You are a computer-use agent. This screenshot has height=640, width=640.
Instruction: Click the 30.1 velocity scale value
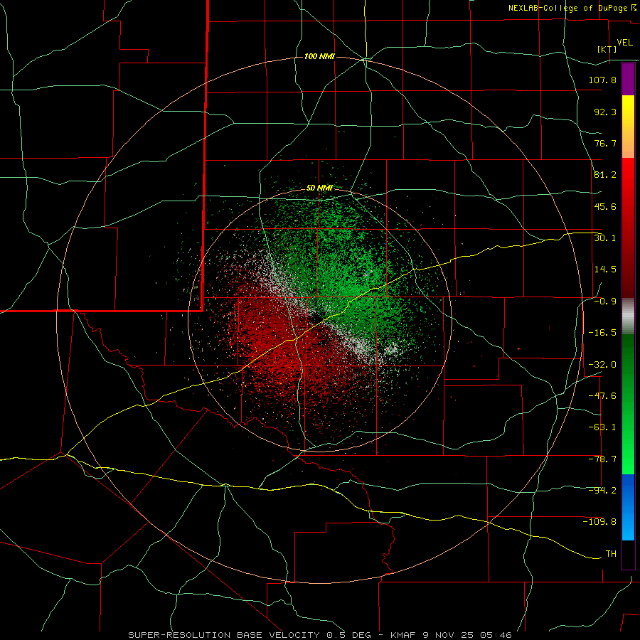(x=605, y=238)
